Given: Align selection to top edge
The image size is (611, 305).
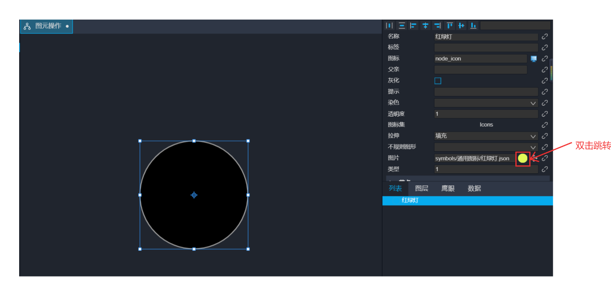Looking at the screenshot, I should (x=449, y=26).
